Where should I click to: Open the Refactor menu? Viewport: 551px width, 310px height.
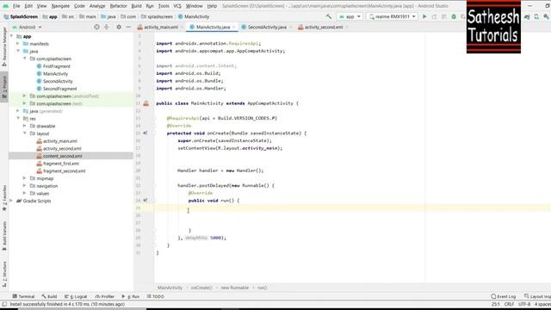click(119, 6)
